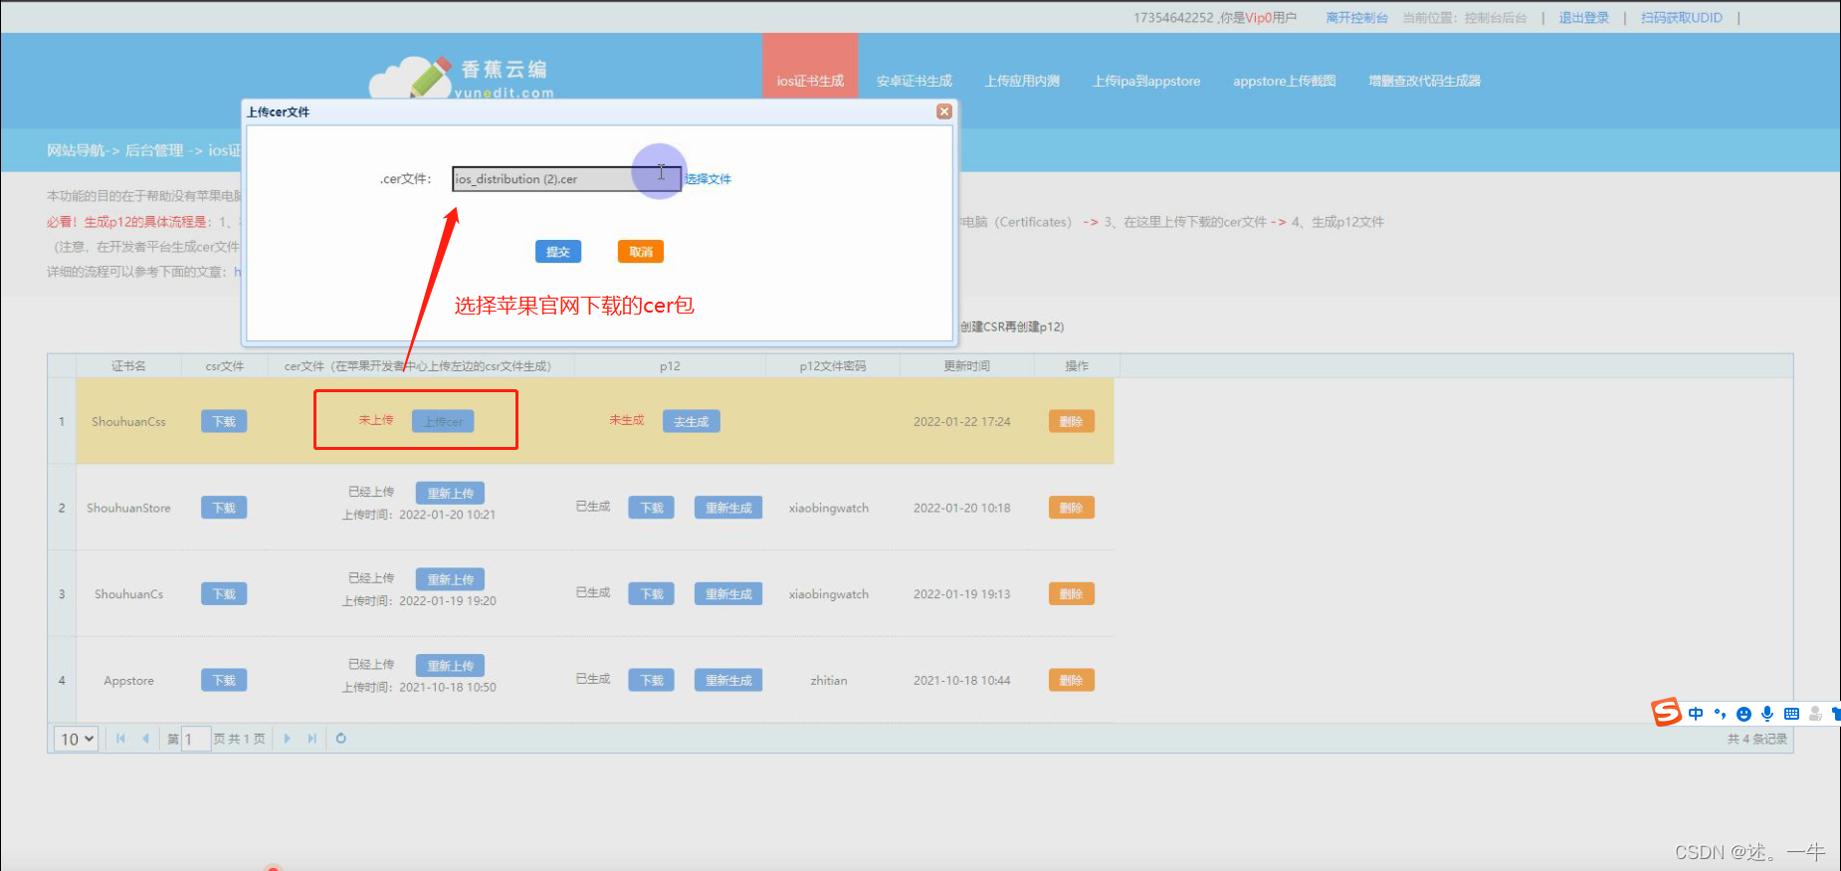Open the appstore上传截图 tab
This screenshot has height=871, width=1841.
(1284, 81)
